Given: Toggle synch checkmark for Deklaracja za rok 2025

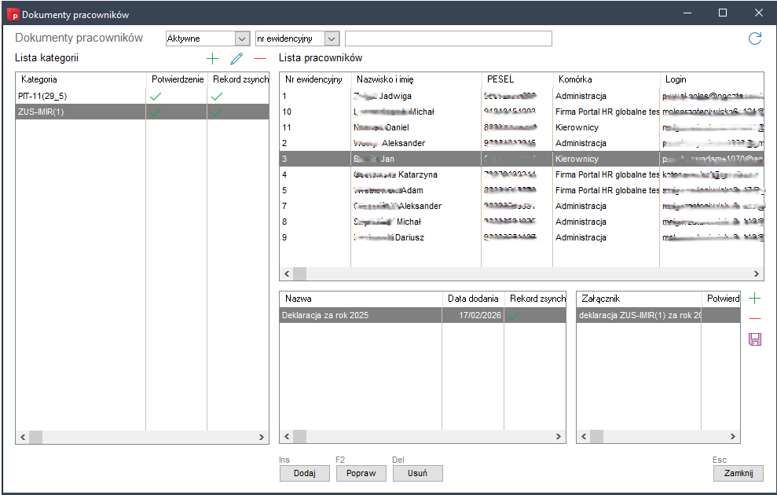Looking at the screenshot, I should tap(515, 315).
